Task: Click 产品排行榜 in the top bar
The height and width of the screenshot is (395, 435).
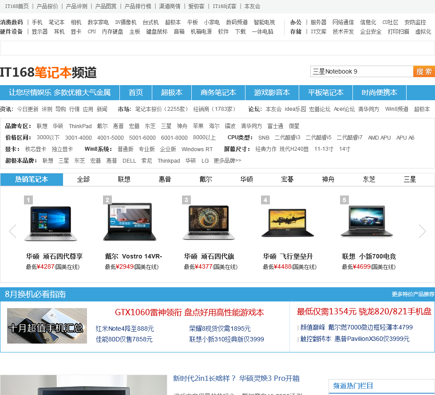Action: (x=138, y=6)
